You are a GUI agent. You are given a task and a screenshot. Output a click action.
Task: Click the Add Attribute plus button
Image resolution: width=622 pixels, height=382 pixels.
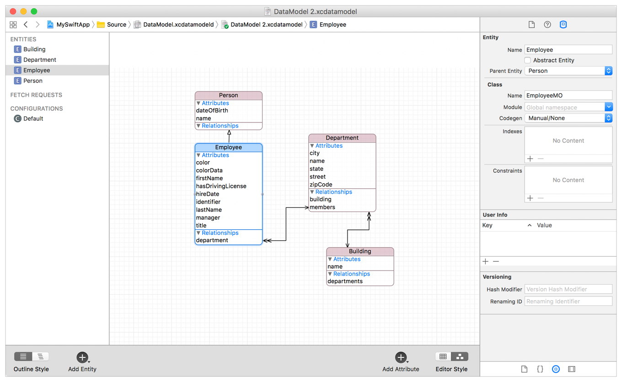pyautogui.click(x=401, y=357)
